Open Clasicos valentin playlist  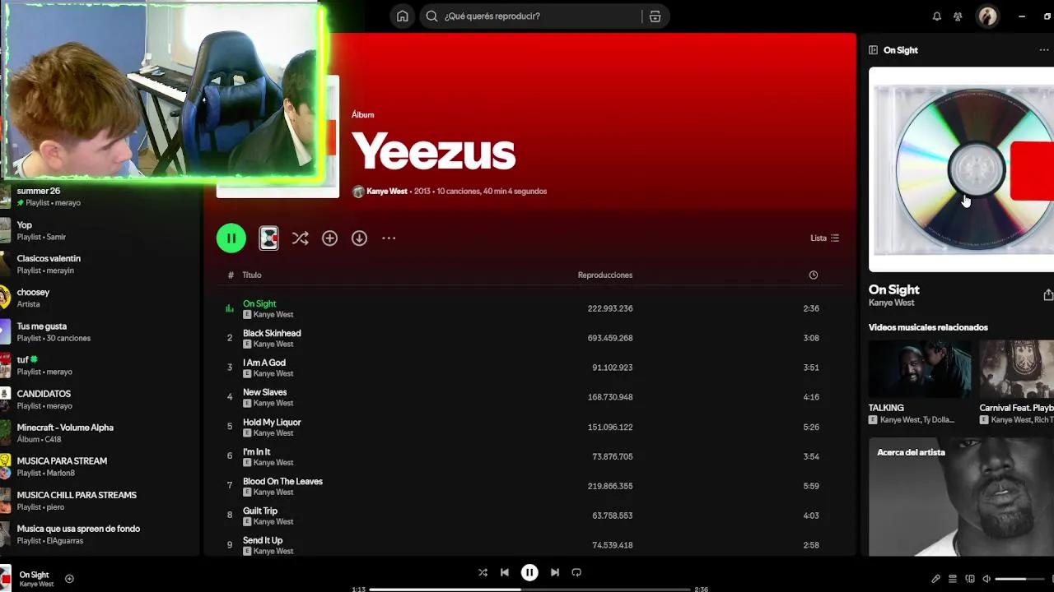99,264
